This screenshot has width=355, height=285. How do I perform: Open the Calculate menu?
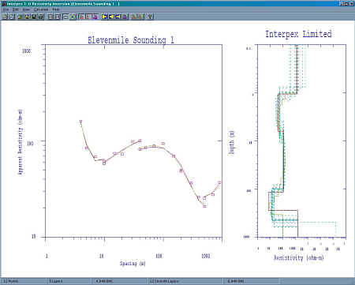(x=41, y=9)
